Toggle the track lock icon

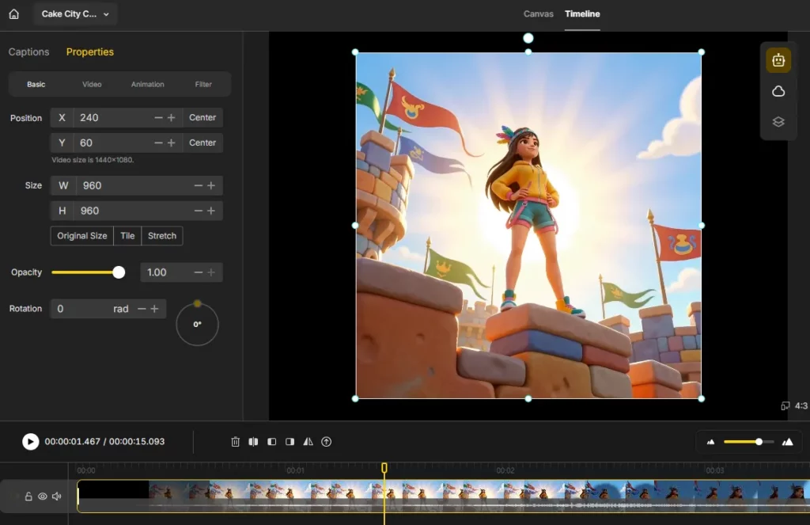point(28,496)
